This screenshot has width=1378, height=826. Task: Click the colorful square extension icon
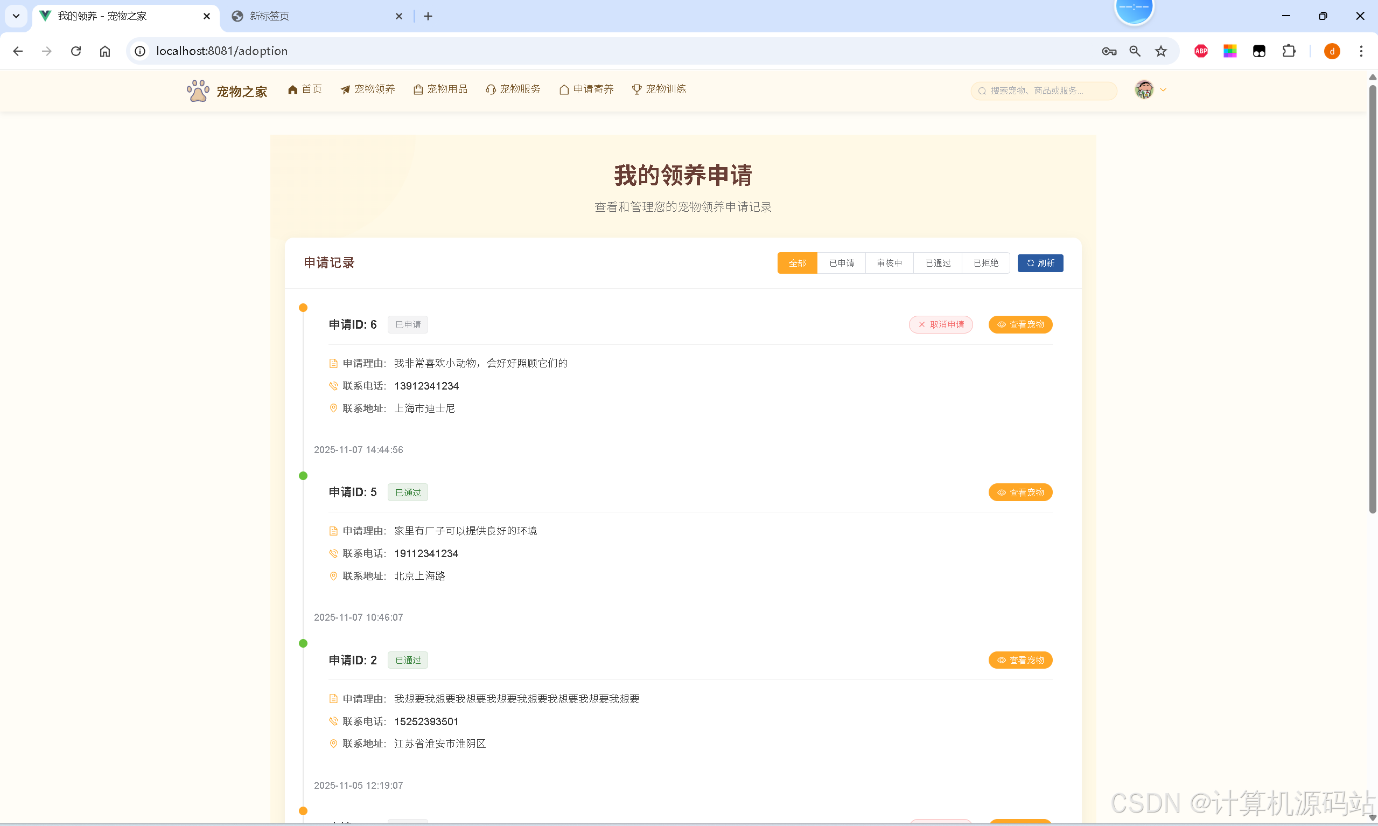pos(1230,51)
